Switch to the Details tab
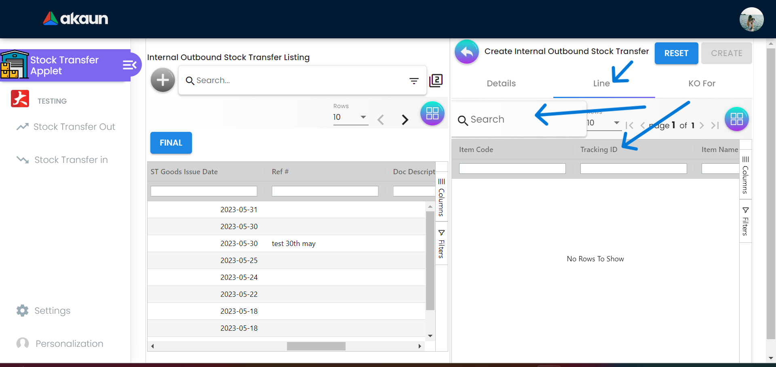Viewport: 776px width, 367px height. click(501, 83)
